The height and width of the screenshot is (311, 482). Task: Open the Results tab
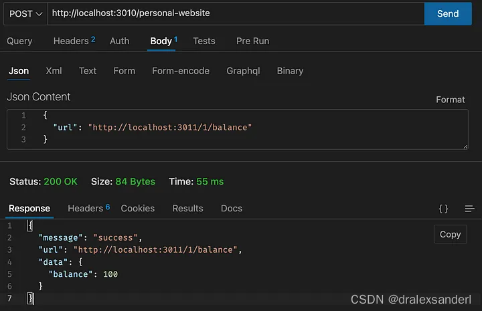[x=188, y=209]
